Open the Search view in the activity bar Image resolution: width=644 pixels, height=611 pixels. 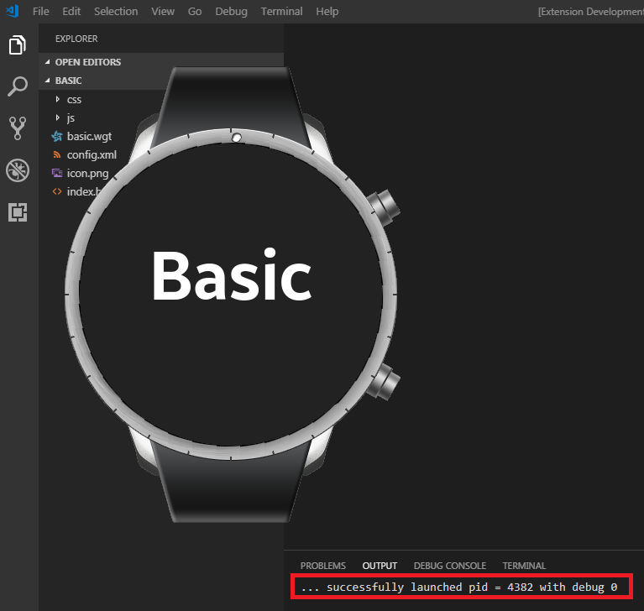pyautogui.click(x=18, y=86)
